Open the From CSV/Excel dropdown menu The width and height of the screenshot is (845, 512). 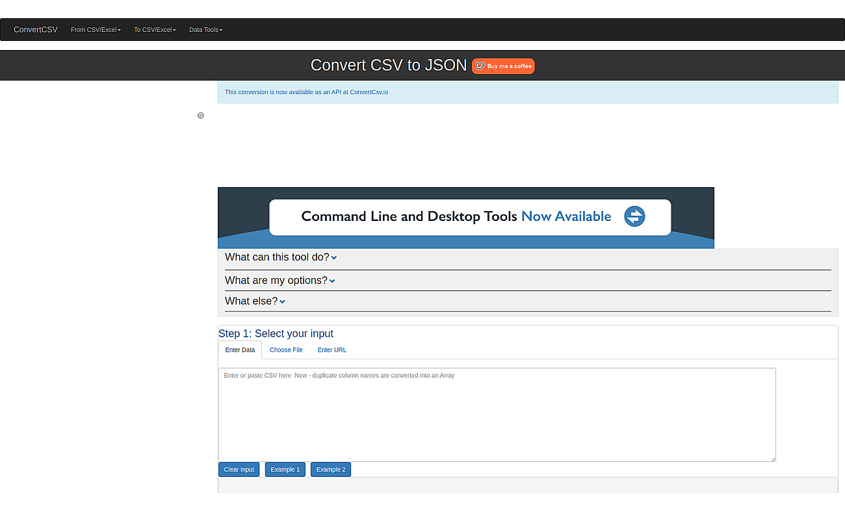96,30
